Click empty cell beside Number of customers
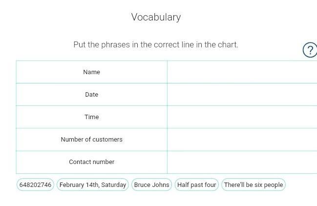The image size is (317, 206). (x=242, y=139)
